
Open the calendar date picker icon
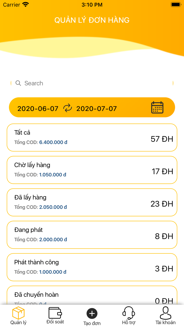(x=157, y=107)
